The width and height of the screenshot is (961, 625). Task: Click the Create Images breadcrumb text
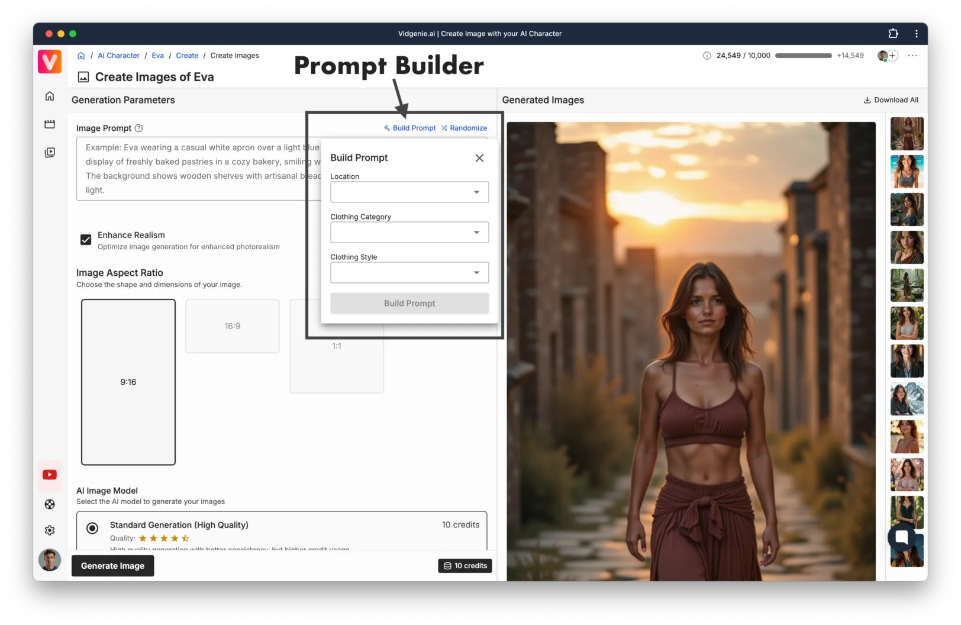point(234,56)
